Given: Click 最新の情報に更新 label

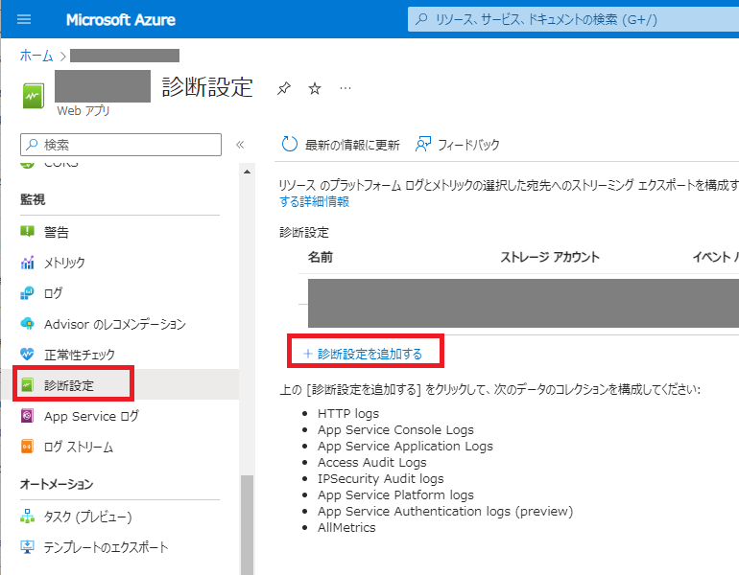Looking at the screenshot, I should pyautogui.click(x=352, y=145).
